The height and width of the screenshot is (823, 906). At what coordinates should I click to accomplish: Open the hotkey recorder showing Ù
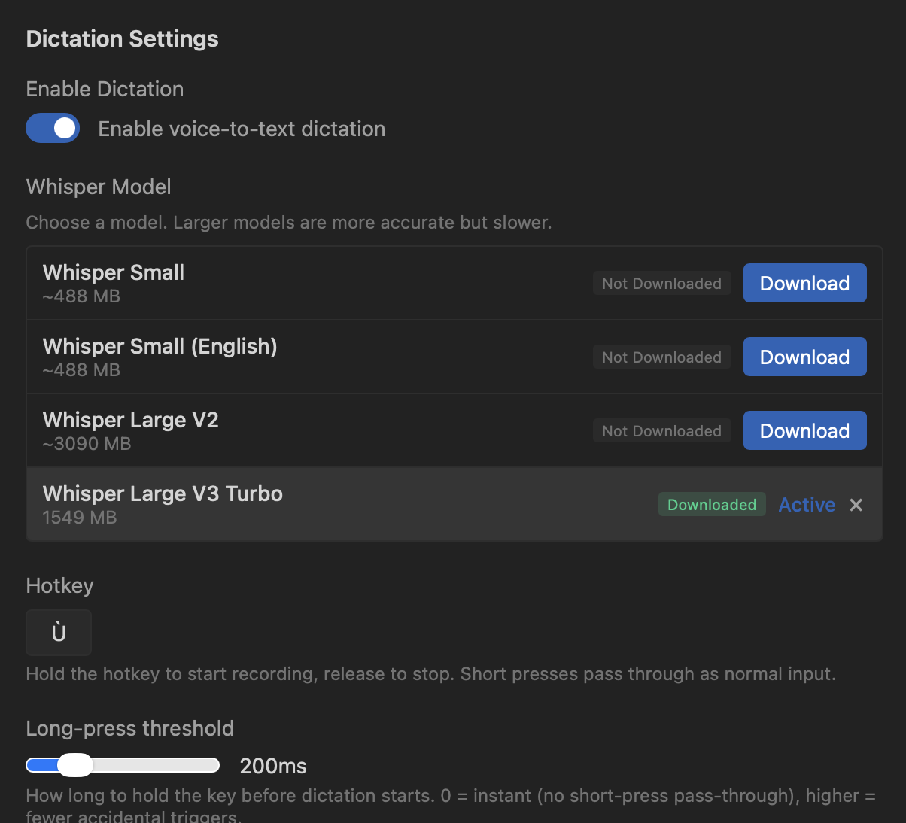[x=58, y=632]
